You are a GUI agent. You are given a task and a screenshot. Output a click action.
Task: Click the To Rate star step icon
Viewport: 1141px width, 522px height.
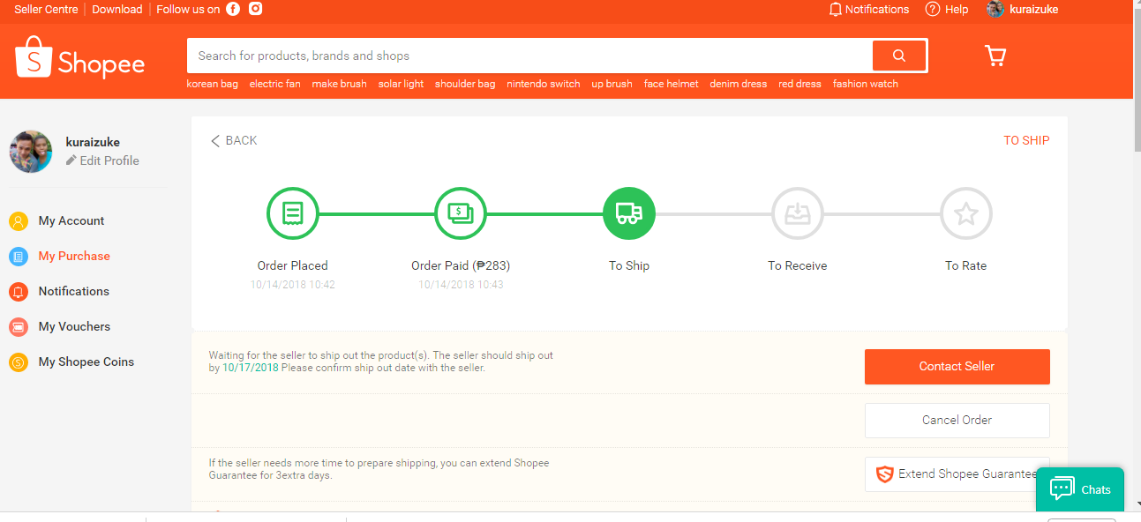[966, 213]
